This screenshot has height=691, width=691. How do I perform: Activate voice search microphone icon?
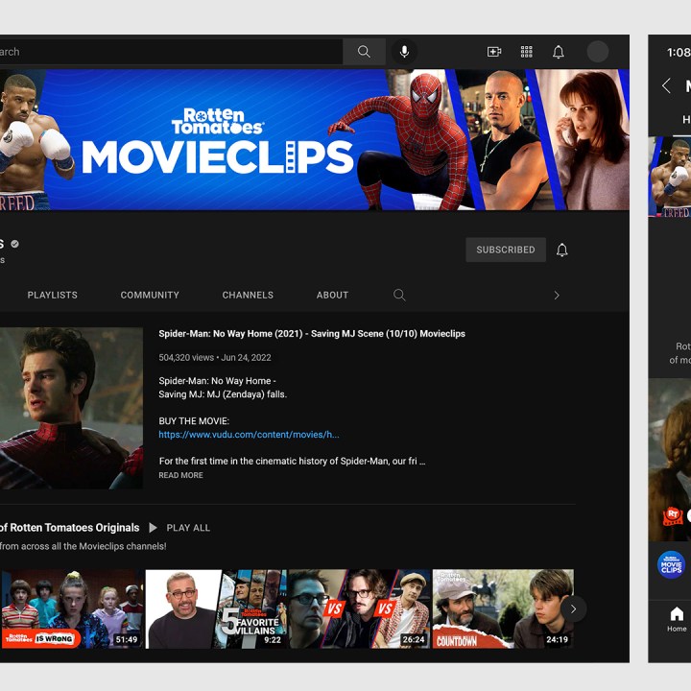(x=404, y=52)
